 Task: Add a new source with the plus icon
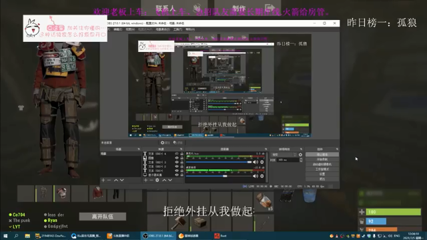point(145,180)
